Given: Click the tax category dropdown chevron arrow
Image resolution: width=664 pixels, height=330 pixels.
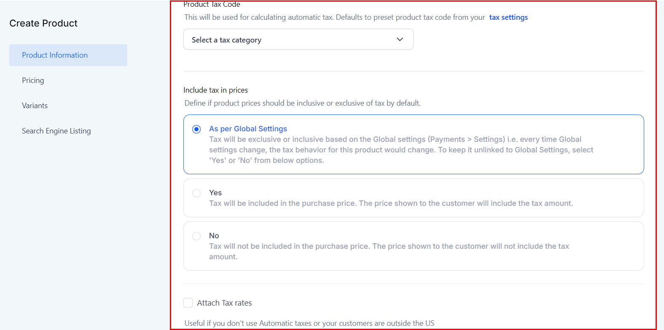Looking at the screenshot, I should click(x=400, y=40).
